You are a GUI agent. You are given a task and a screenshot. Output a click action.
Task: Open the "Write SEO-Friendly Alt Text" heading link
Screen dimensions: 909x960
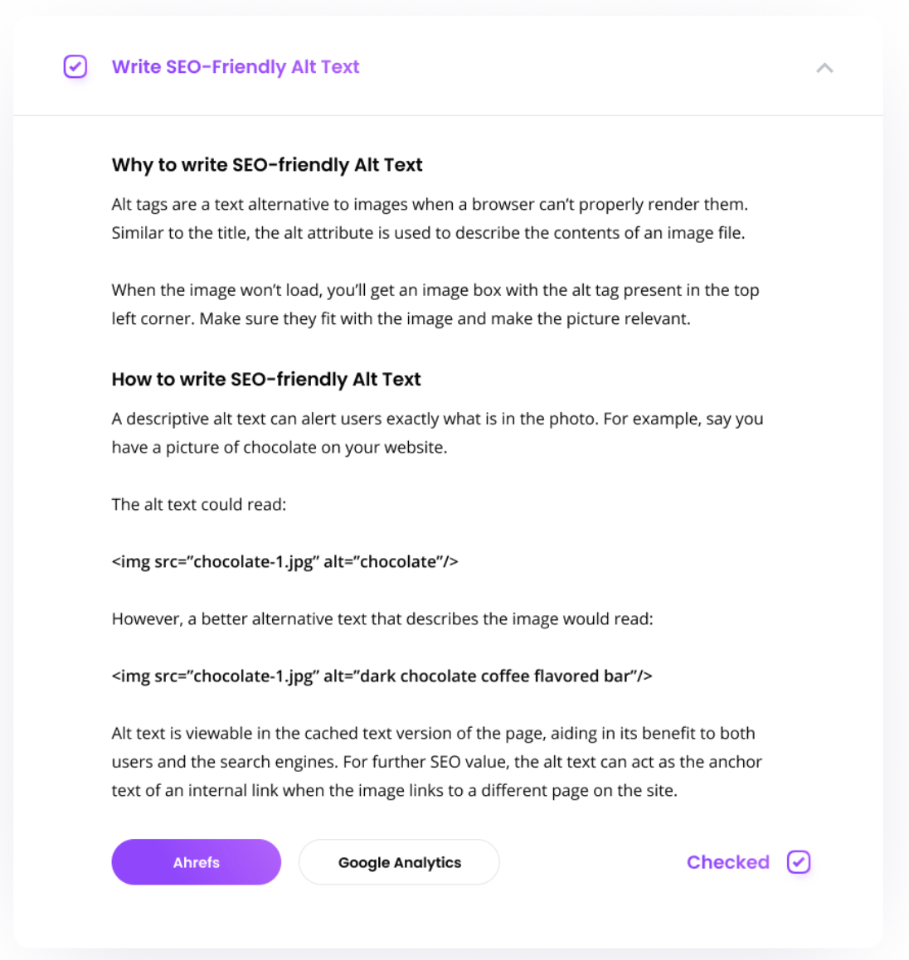point(236,66)
